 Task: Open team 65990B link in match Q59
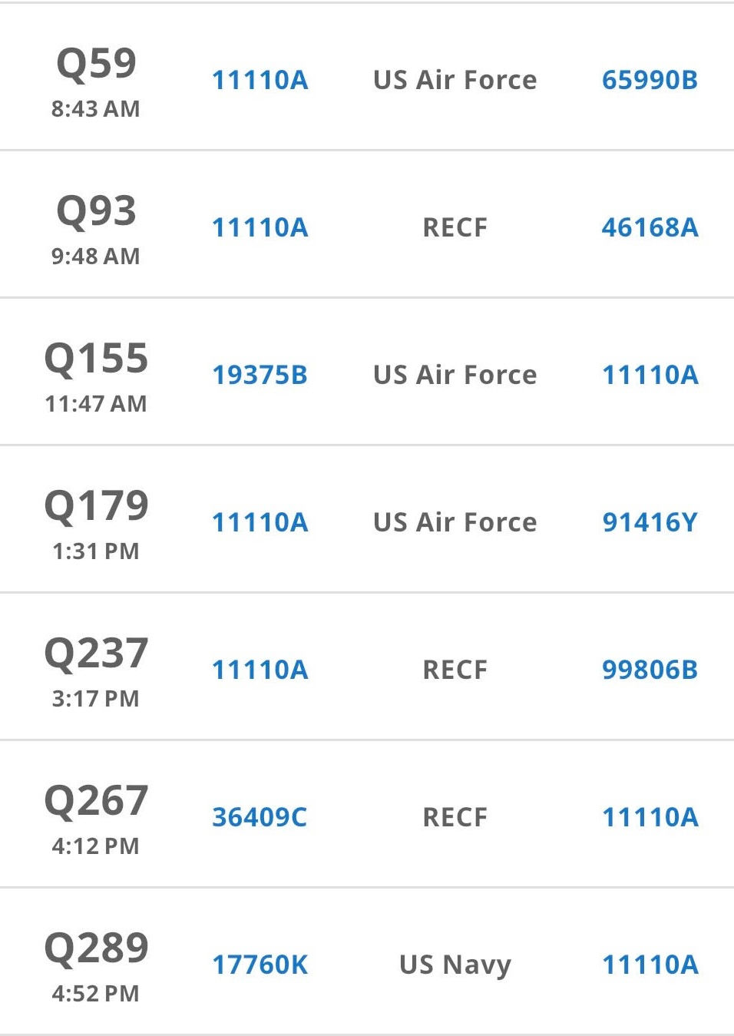pyautogui.click(x=650, y=80)
